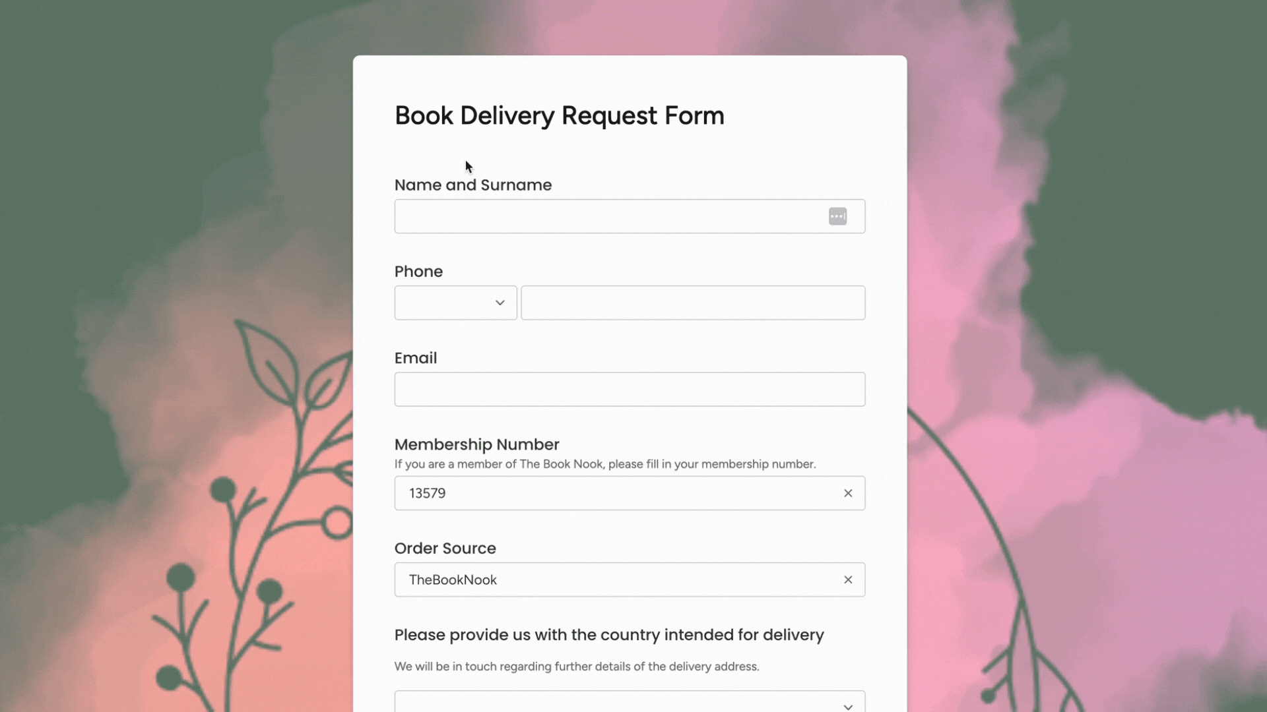Screen dimensions: 1267x712
Task: Clear the Membership Number value with the X
Action: (848, 493)
